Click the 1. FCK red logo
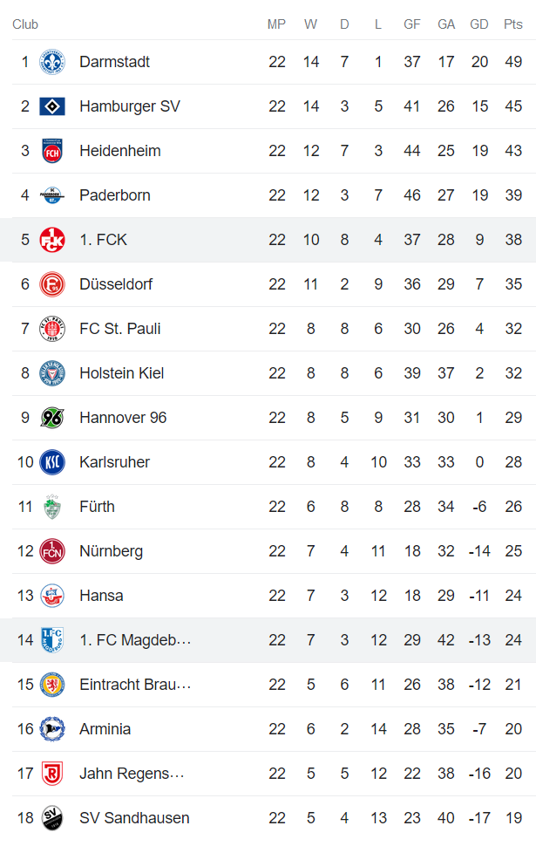The height and width of the screenshot is (846, 536). (x=52, y=240)
